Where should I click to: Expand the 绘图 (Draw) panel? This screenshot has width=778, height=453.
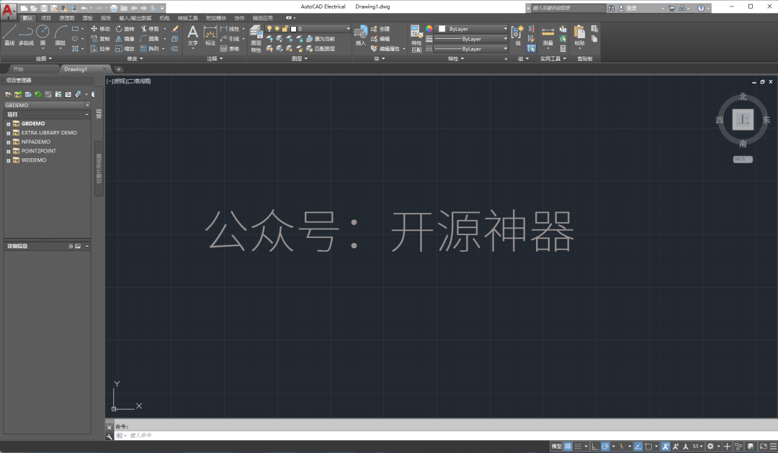click(44, 58)
